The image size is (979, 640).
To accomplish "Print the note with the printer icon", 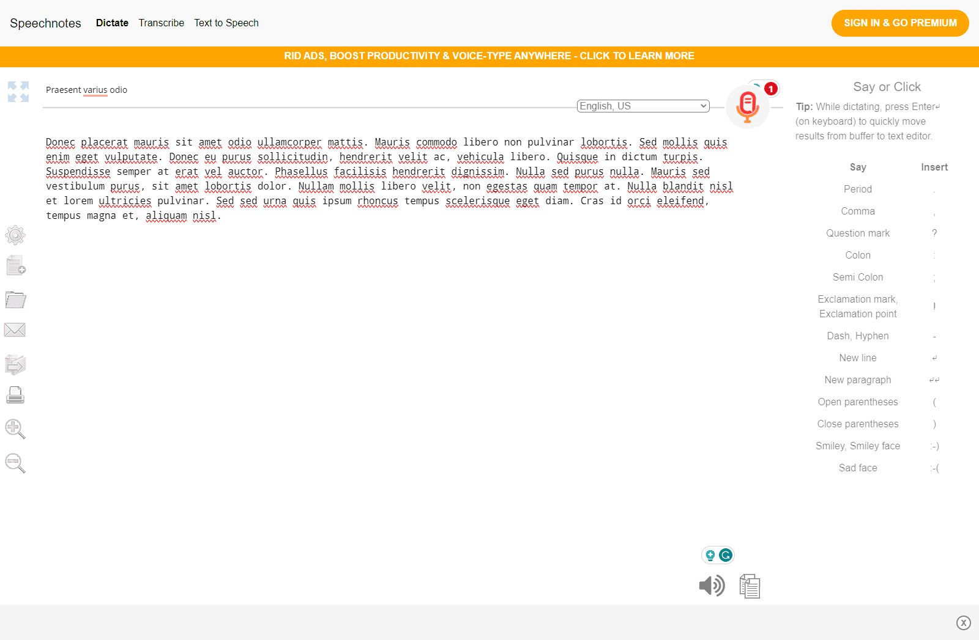I will tap(15, 395).
